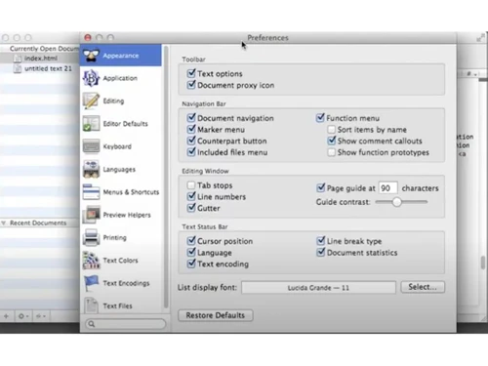Image resolution: width=488 pixels, height=366 pixels.
Task: Click the Appearance label in preferences sidebar
Action: point(121,56)
